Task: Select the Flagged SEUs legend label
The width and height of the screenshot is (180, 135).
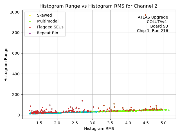Action: [x=50, y=27]
